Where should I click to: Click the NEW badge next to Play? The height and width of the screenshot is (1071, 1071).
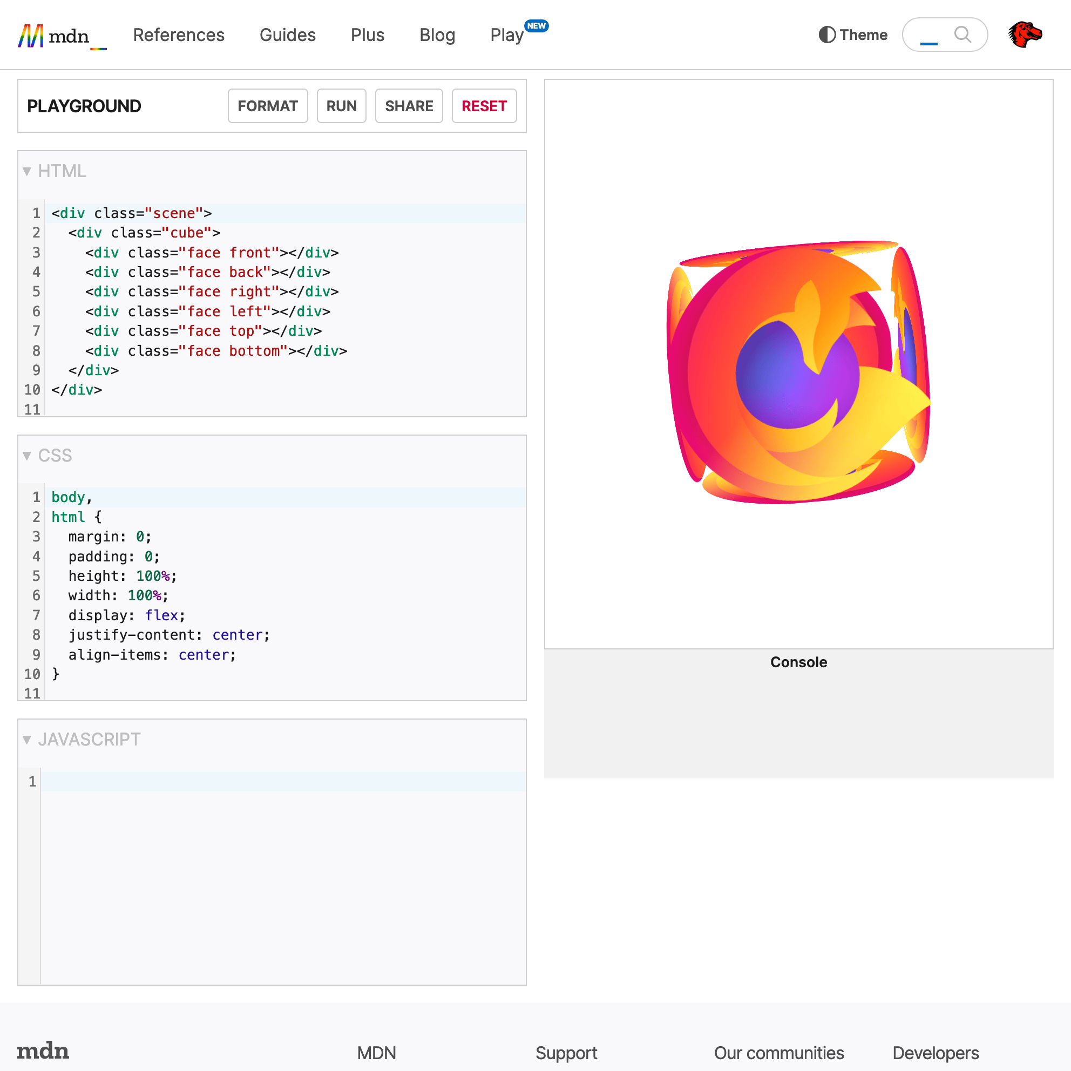tap(536, 26)
